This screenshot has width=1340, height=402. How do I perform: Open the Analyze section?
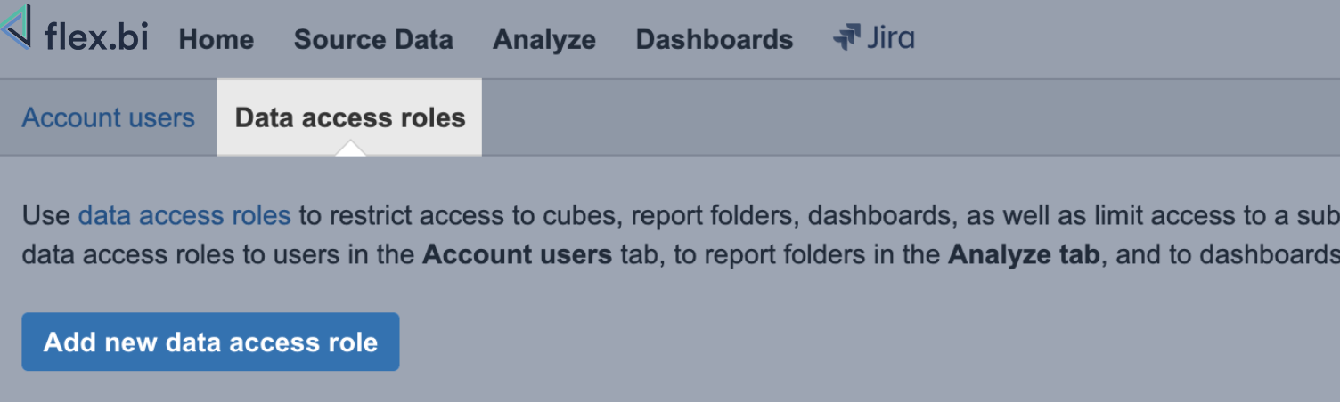tap(544, 40)
